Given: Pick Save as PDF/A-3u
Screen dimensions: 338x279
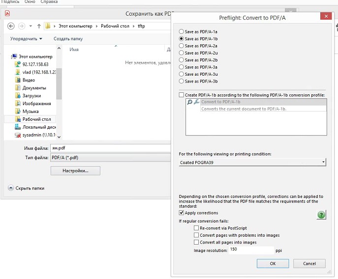Looking at the screenshot, I should pyautogui.click(x=181, y=74).
